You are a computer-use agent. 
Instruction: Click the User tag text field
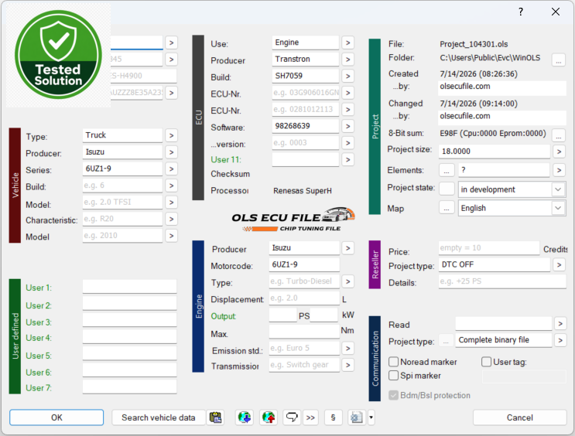click(x=524, y=376)
